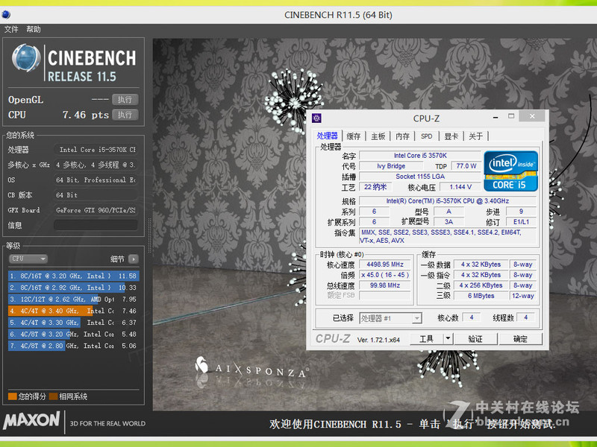Run the CPU benchmark with 执行
This screenshot has width=597, height=447.
(124, 115)
